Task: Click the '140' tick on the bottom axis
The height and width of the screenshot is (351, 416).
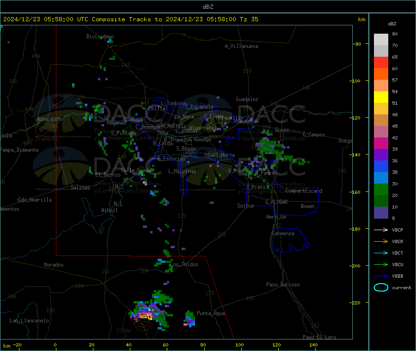Action: pos(313,345)
